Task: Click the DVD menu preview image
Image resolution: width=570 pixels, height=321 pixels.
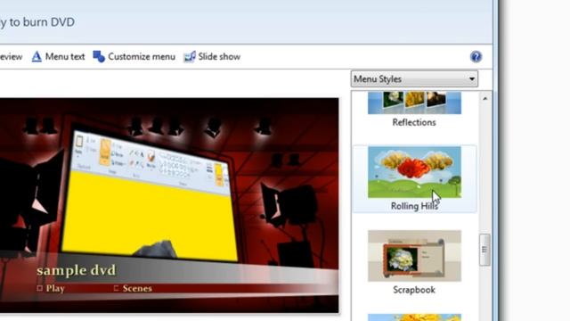Action: [x=169, y=205]
